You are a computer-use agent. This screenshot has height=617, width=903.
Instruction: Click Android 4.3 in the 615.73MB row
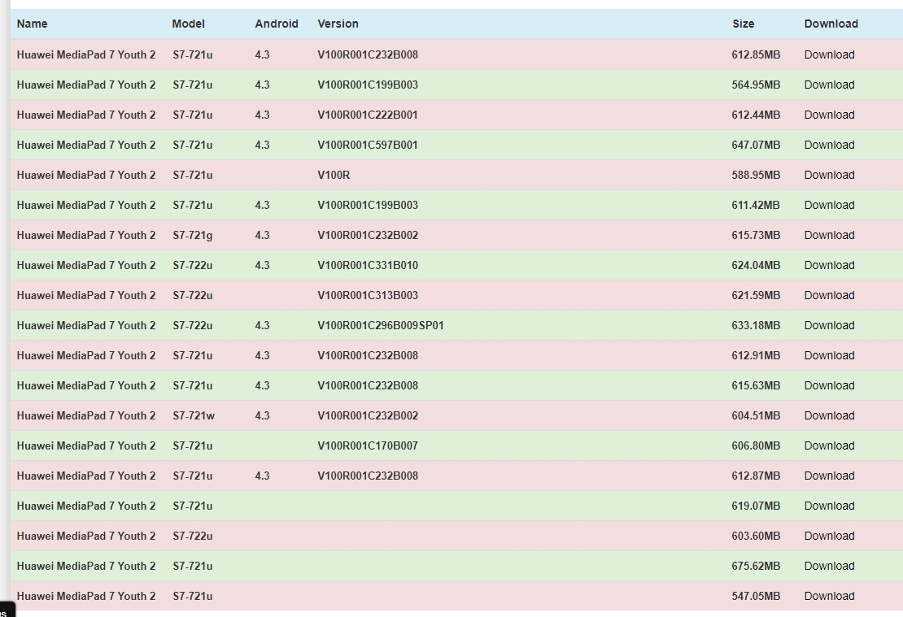262,235
